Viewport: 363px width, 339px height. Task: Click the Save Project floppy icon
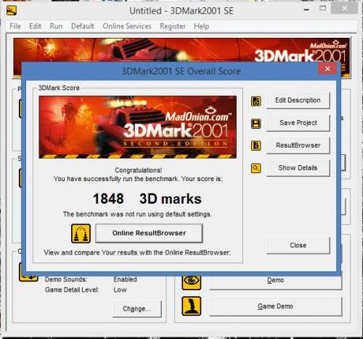256,124
